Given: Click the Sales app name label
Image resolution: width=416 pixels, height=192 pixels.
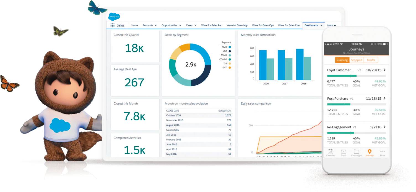Looking at the screenshot, I should point(121,25).
